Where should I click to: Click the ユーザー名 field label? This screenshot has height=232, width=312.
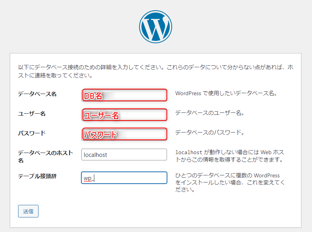(x=32, y=114)
